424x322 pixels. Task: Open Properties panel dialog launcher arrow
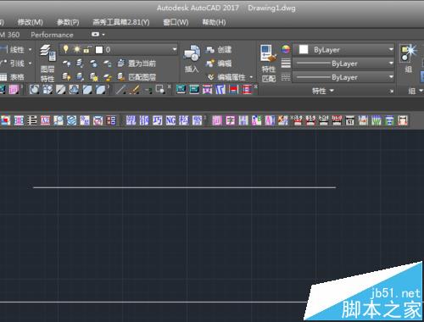pyautogui.click(x=391, y=92)
